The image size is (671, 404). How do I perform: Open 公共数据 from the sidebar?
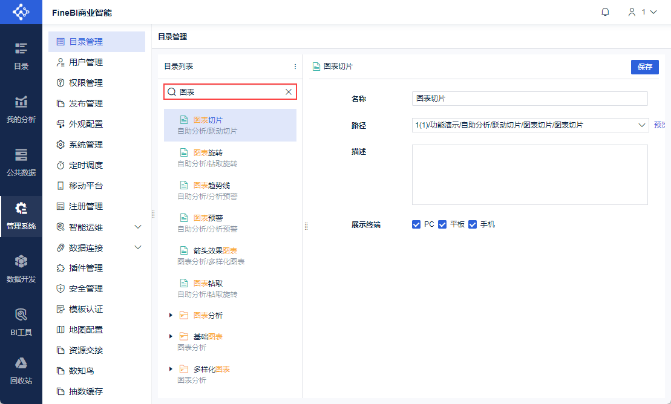(21, 161)
